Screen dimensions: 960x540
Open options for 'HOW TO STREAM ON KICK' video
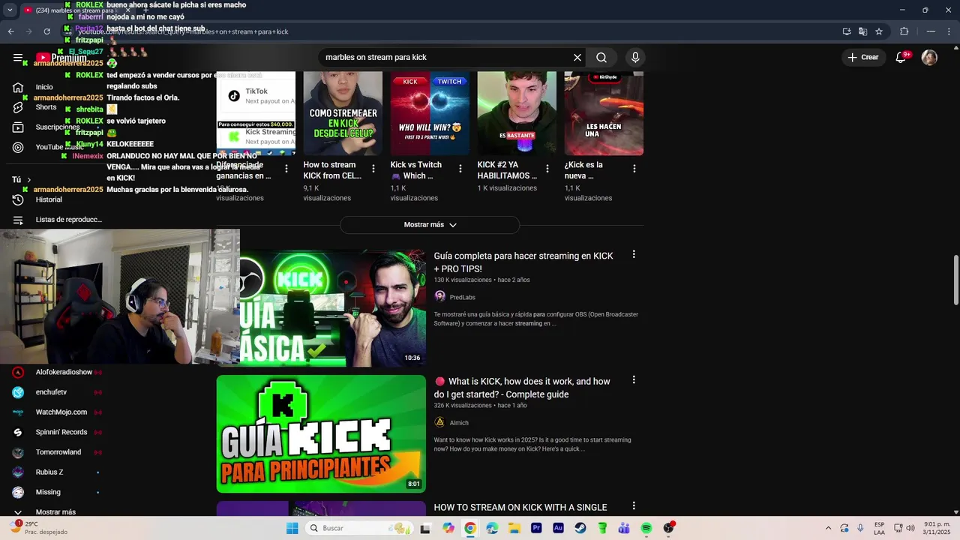click(634, 506)
